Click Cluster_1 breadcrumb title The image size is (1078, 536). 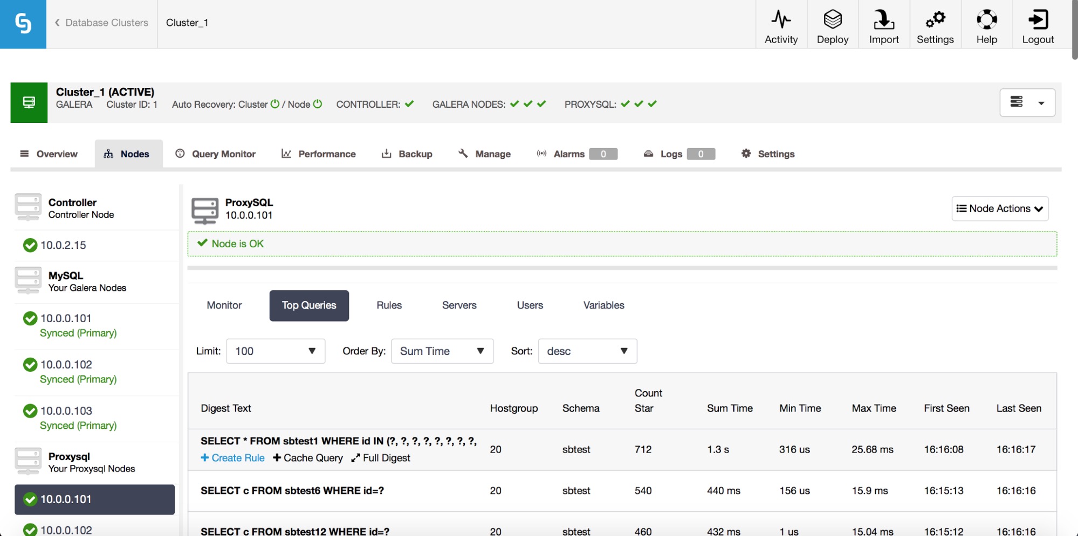(x=187, y=23)
